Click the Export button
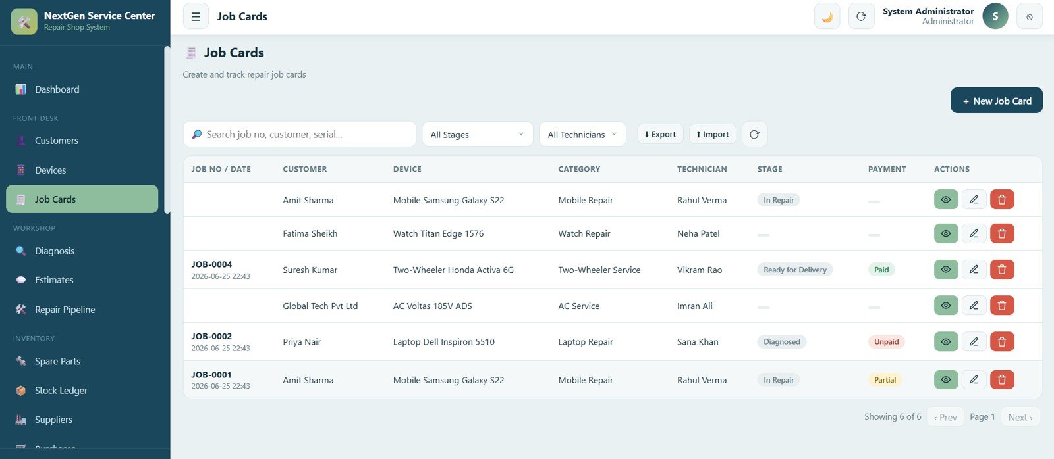Screen dimensions: 1054x459 660,134
